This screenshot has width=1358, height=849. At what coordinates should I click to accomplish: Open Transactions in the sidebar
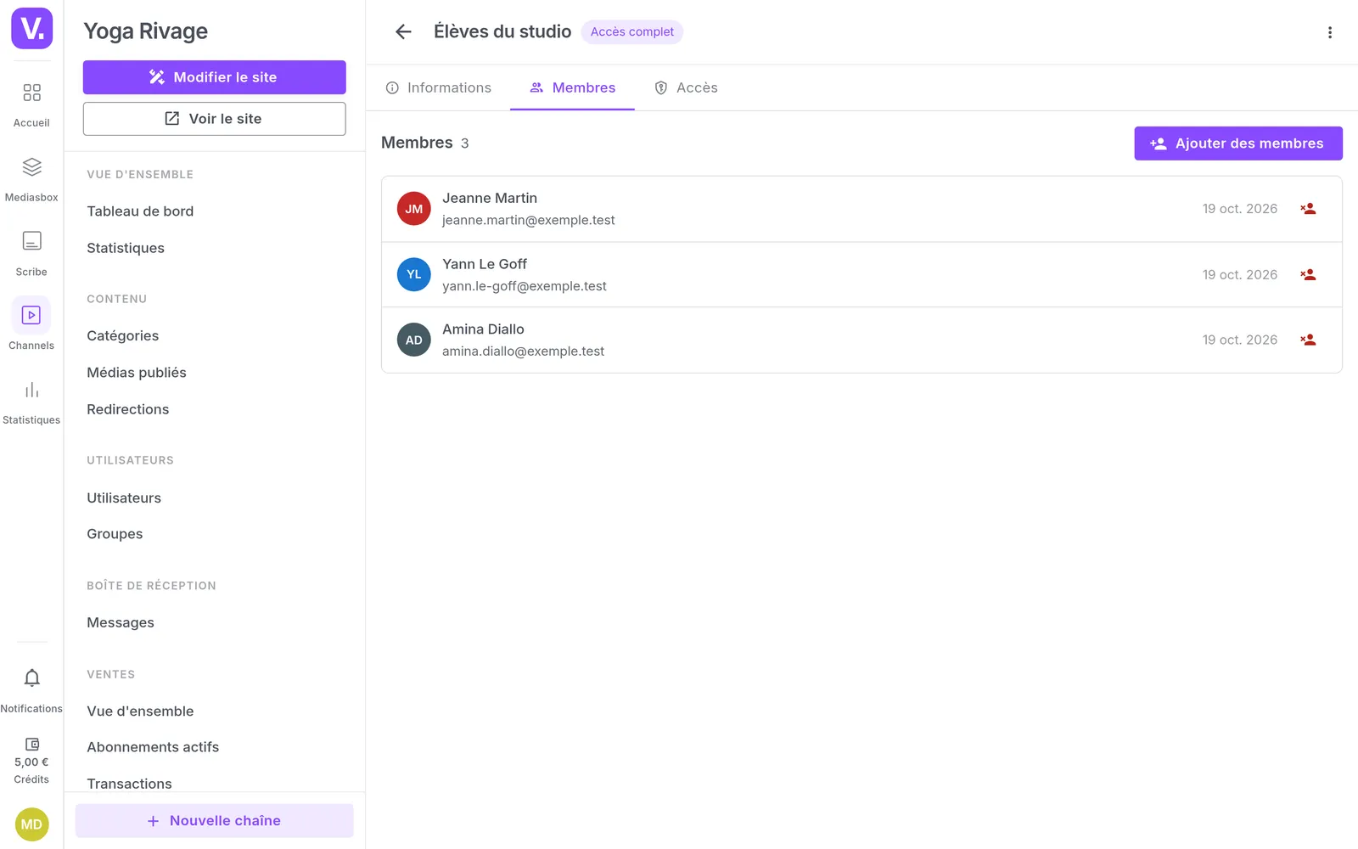[129, 784]
